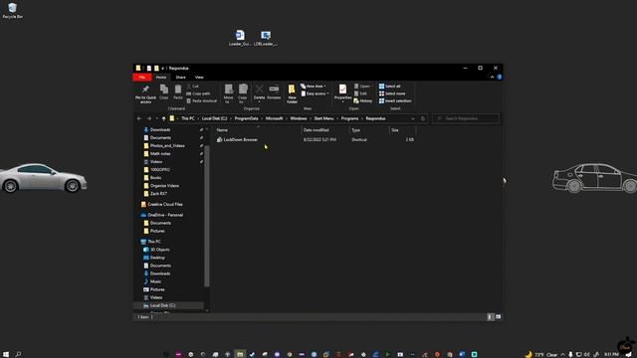Viewport: 637px width, 358px height.
Task: Open recent locations dropdown beside Forward
Action: pos(156,118)
